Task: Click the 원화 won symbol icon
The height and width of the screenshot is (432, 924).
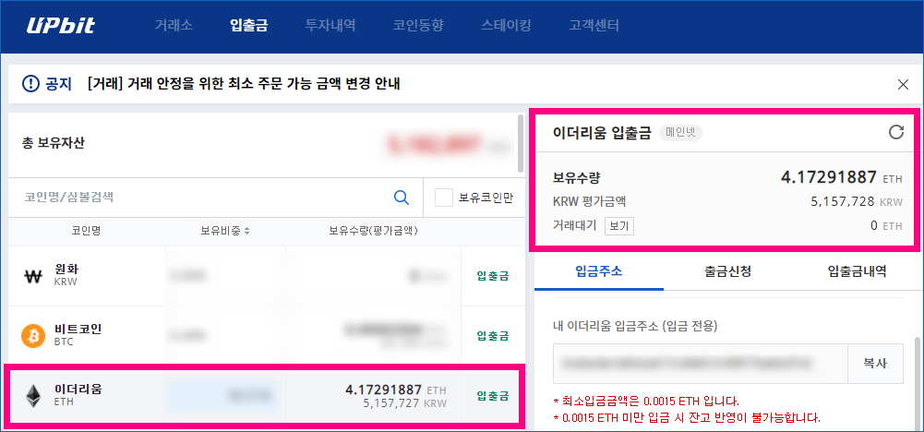Action: point(33,275)
